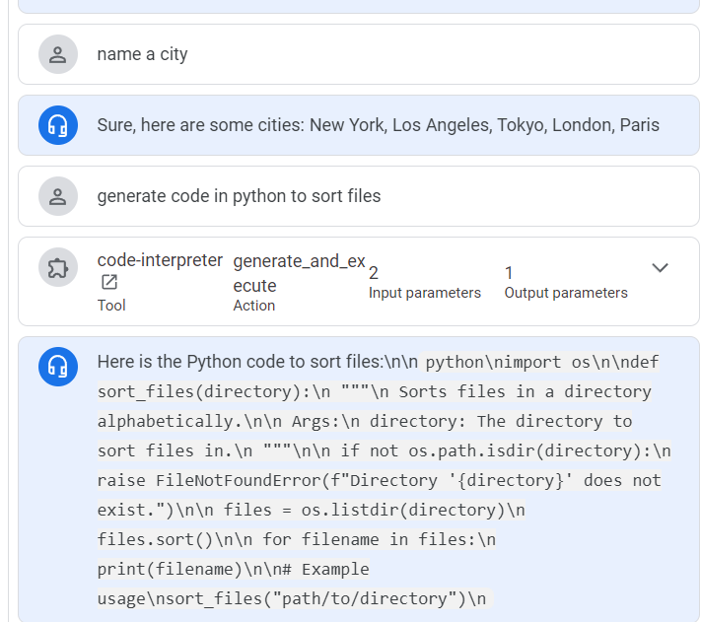The width and height of the screenshot is (701, 622).
Task: Click the 'files.sort()' code line
Action: [x=297, y=540]
